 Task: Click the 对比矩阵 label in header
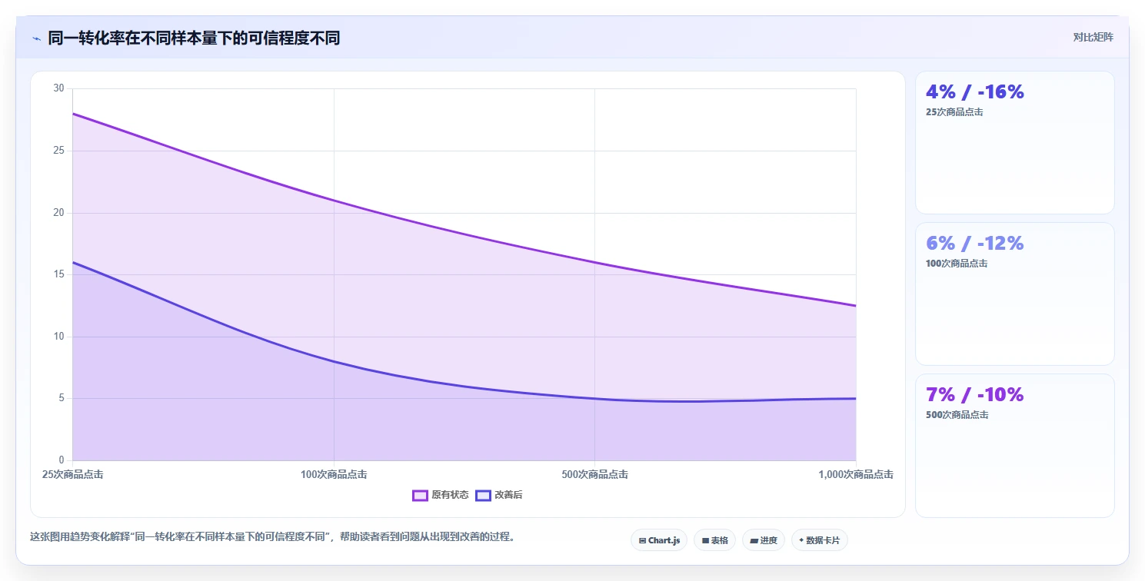point(1093,37)
